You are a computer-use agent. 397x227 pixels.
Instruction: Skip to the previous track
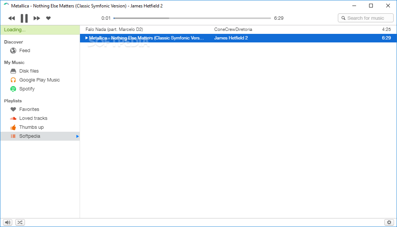point(12,18)
